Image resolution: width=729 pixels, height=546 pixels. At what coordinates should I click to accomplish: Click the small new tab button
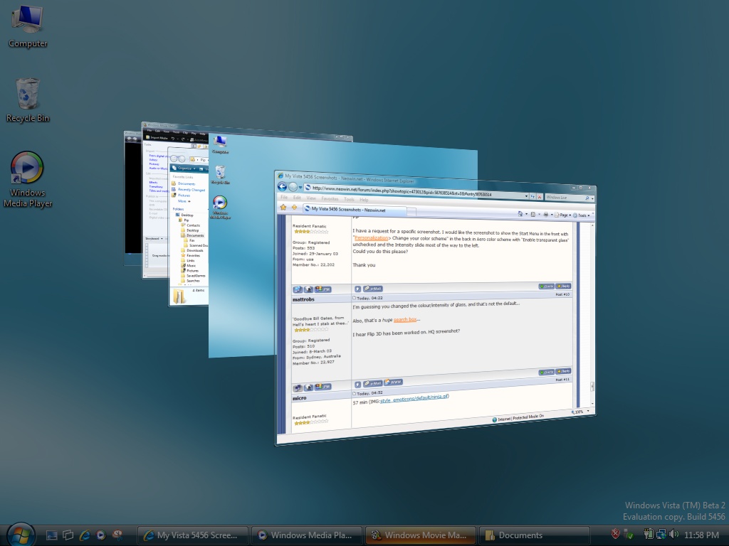pyautogui.click(x=412, y=212)
